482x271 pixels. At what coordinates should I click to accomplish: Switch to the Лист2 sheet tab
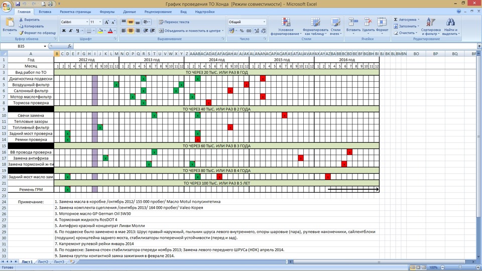coord(43,262)
